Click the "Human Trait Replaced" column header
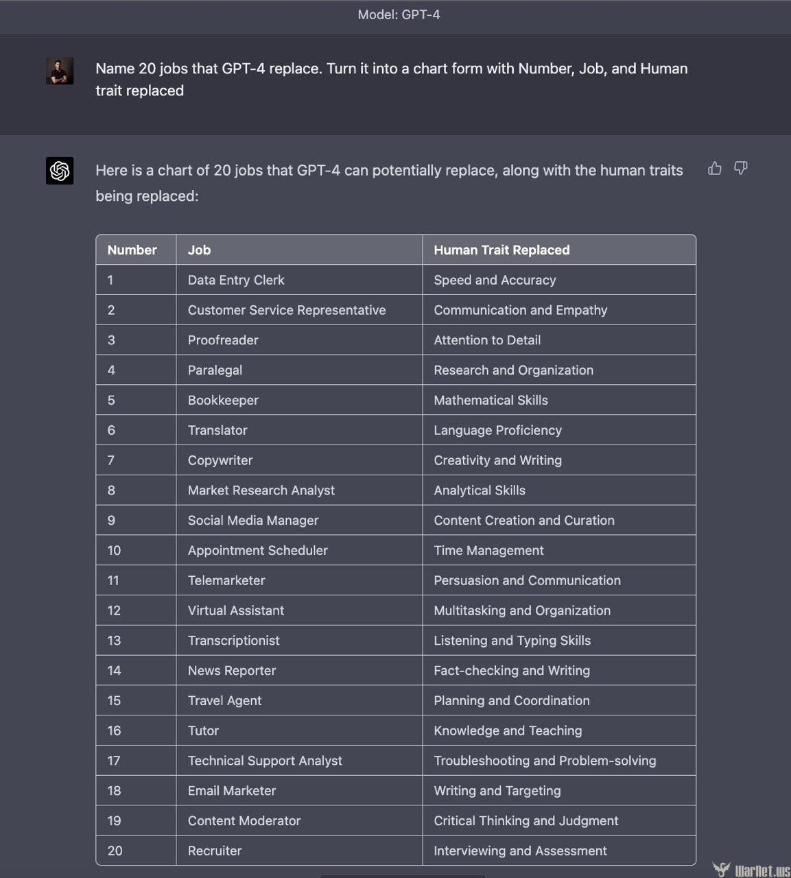 click(501, 250)
